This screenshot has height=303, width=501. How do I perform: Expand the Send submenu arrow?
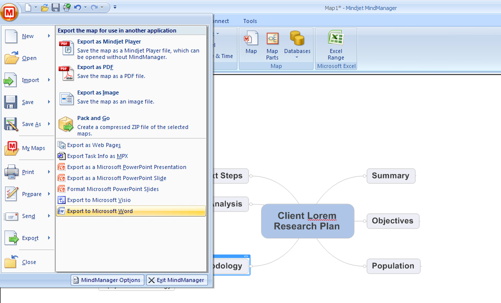tap(49, 215)
